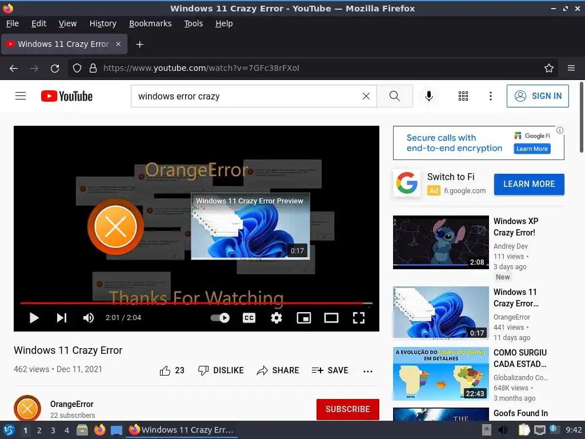Start voice search with the microphone

[429, 96]
